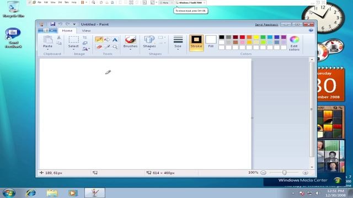353x198 pixels.
Task: Open Windows Media Player from the taskbar
Action: click(72, 193)
